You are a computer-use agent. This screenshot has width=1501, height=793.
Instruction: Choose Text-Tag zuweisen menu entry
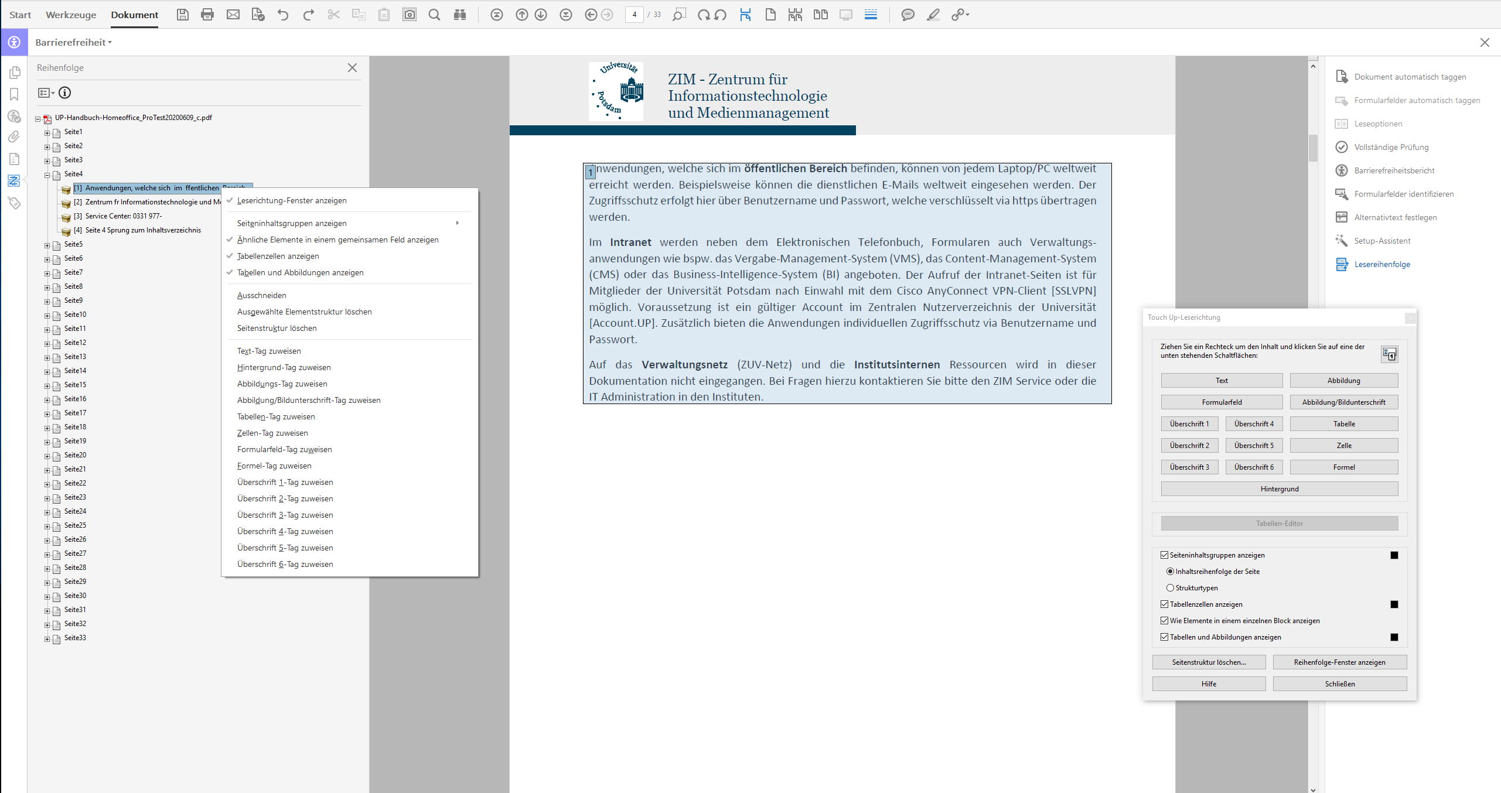(x=269, y=351)
